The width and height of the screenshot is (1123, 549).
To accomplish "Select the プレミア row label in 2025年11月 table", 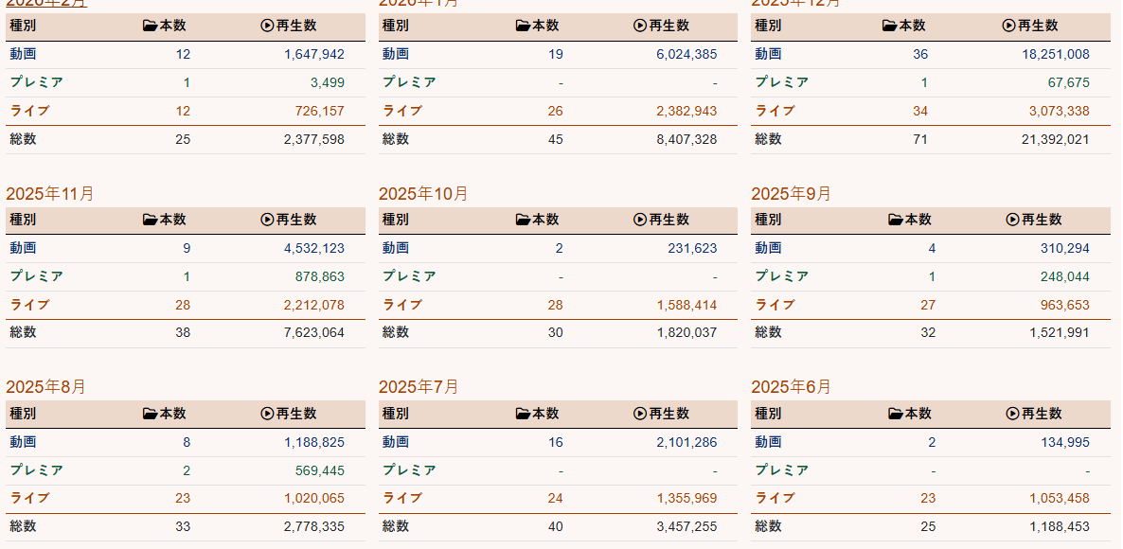I will pyautogui.click(x=37, y=276).
